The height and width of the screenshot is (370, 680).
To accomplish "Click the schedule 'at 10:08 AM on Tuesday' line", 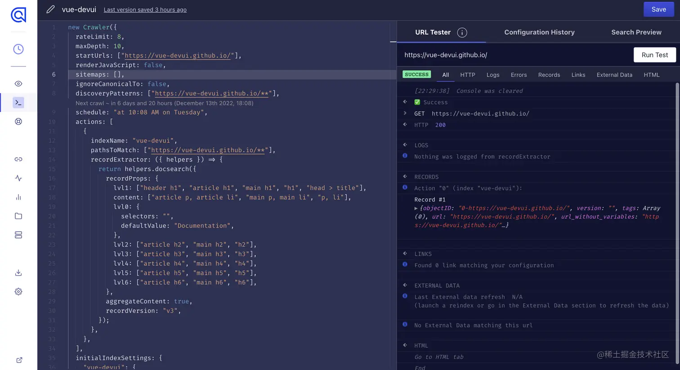I will 142,112.
